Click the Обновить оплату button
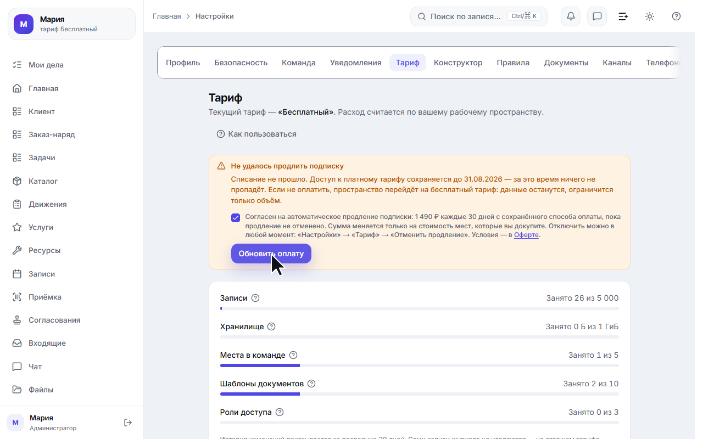 271,254
